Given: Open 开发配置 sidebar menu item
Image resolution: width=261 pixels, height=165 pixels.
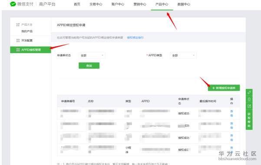Looking at the screenshot, I should click(27, 40).
